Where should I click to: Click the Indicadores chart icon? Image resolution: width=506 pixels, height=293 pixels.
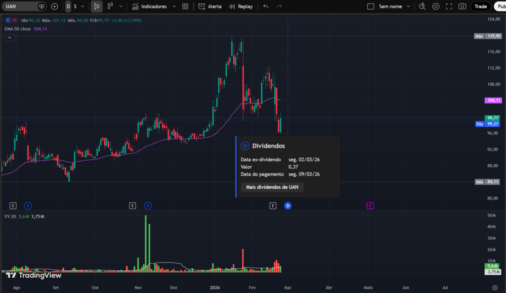click(135, 6)
